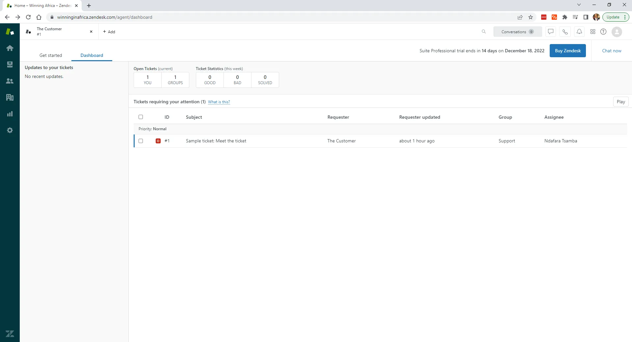Click Support group cell
The width and height of the screenshot is (632, 342).
[x=507, y=141]
